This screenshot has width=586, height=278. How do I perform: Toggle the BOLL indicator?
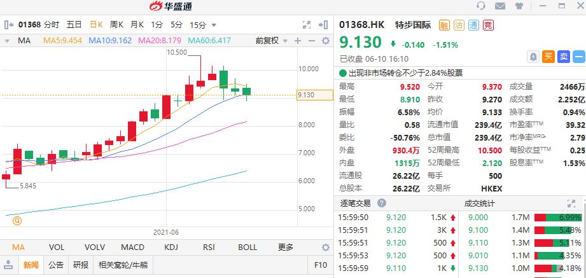pyautogui.click(x=248, y=247)
